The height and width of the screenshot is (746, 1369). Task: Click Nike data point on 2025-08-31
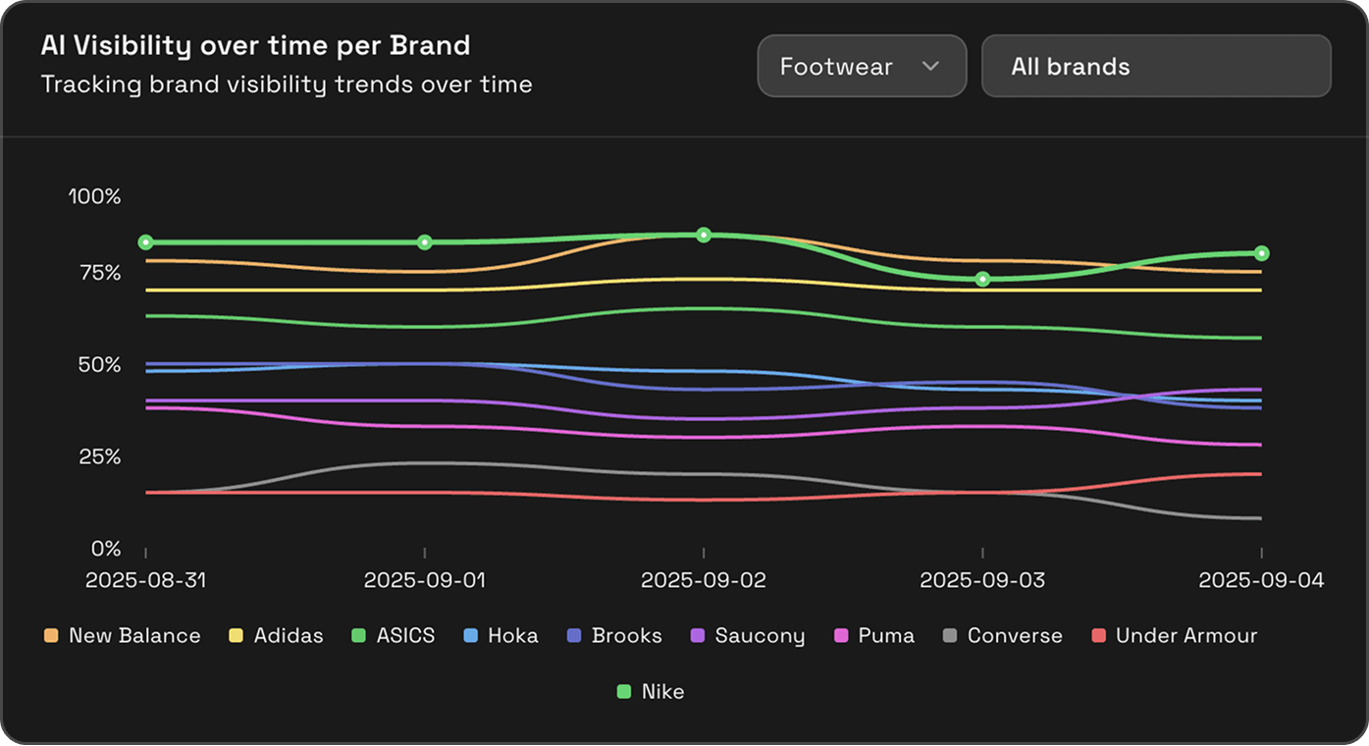click(x=145, y=242)
